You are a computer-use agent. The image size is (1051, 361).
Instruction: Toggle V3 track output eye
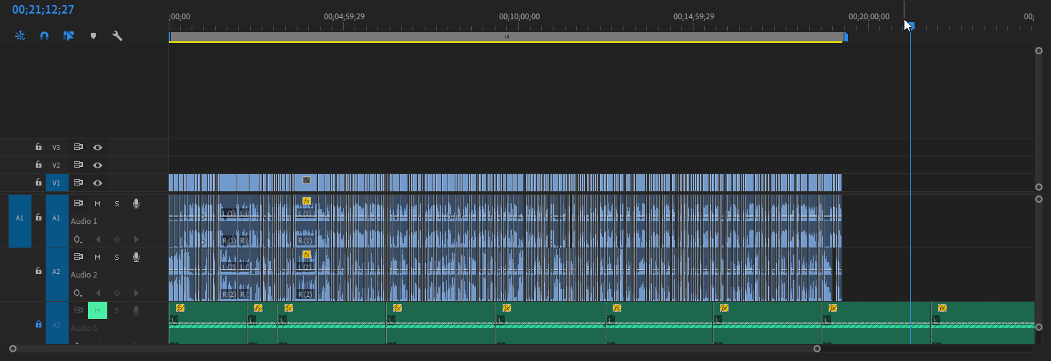tap(97, 147)
